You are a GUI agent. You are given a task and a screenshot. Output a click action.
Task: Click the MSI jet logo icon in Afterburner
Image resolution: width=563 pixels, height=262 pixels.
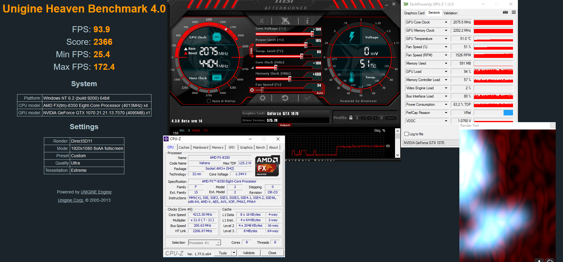(285, 21)
